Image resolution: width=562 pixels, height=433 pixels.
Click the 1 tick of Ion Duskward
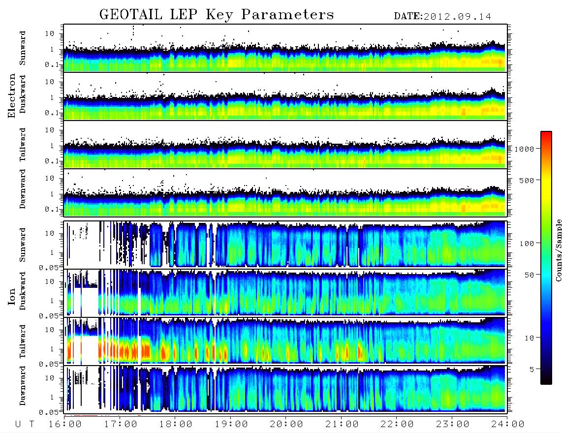(52, 301)
